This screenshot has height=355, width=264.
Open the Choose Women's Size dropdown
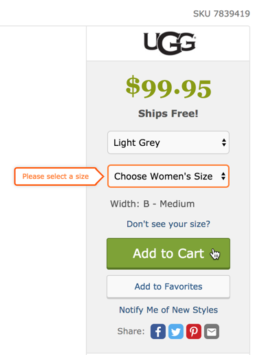(x=168, y=176)
